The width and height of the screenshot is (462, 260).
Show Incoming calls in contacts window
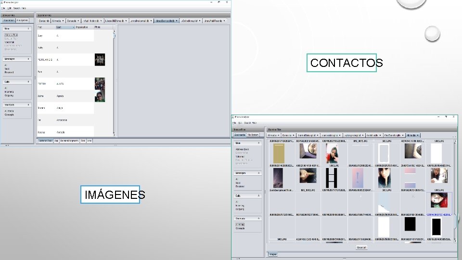point(9,91)
